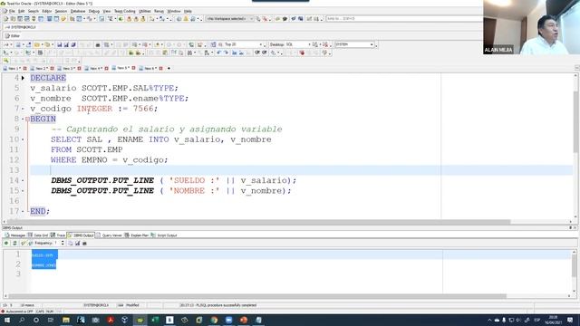Open the File menu

pos(12,11)
